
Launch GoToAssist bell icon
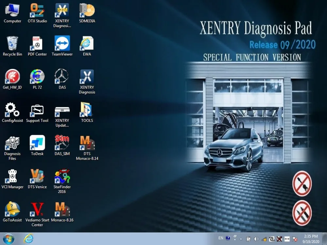coord(12,212)
